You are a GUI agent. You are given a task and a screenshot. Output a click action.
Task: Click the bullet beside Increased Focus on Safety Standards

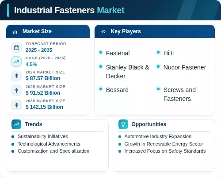(120, 151)
